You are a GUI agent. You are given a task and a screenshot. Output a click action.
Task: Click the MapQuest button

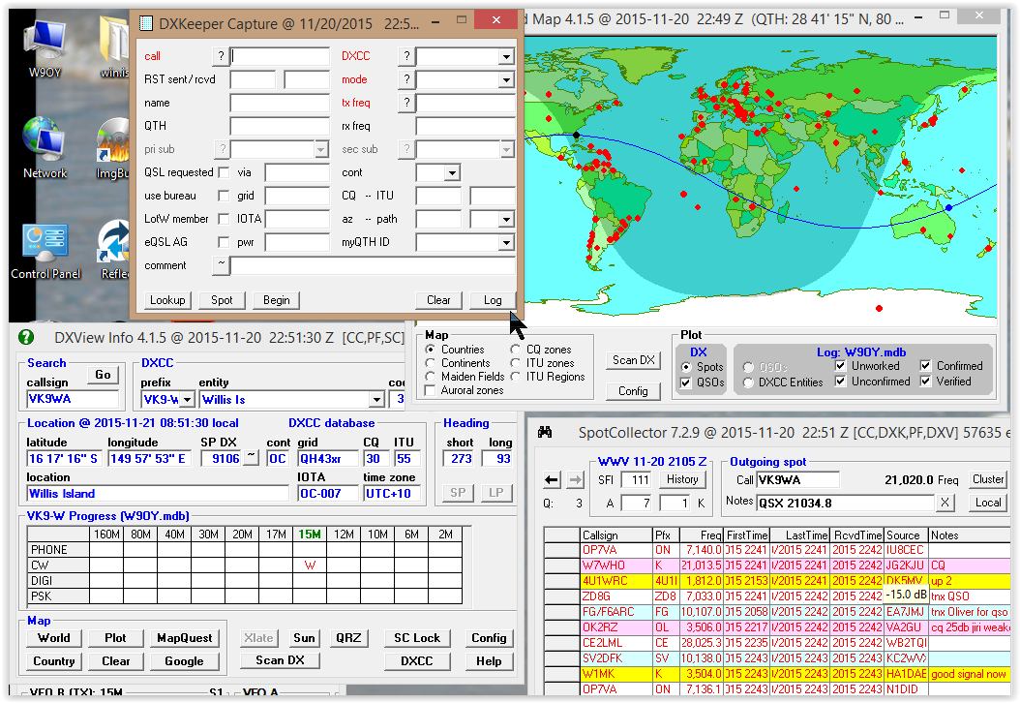(x=185, y=638)
